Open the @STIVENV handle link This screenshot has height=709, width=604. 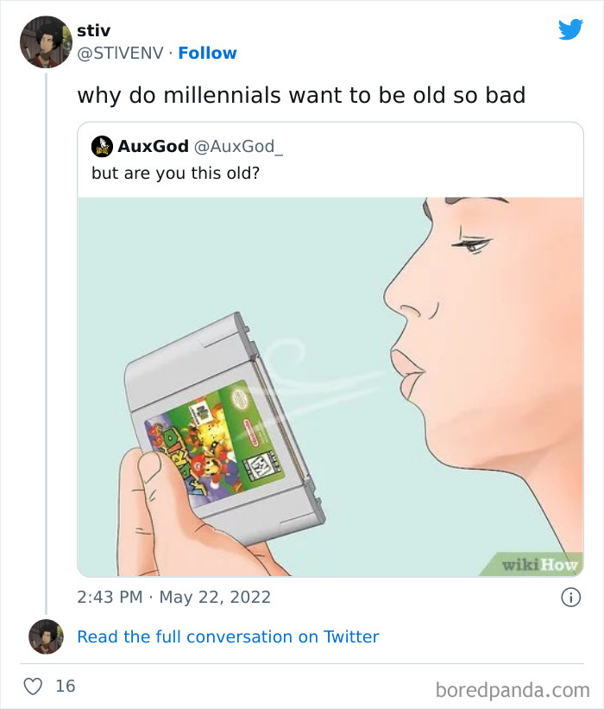click(x=120, y=54)
